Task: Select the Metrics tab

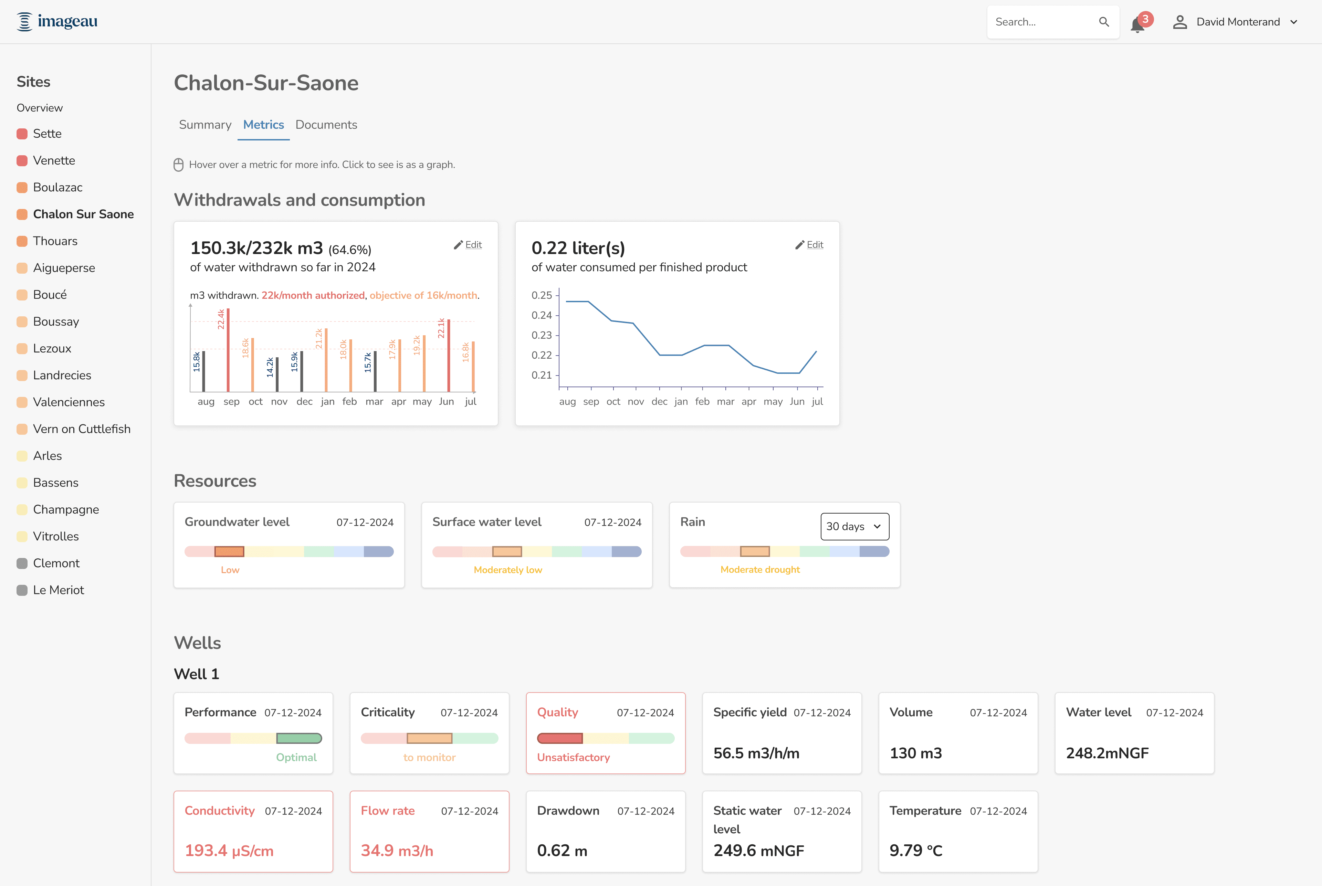Action: 263,125
